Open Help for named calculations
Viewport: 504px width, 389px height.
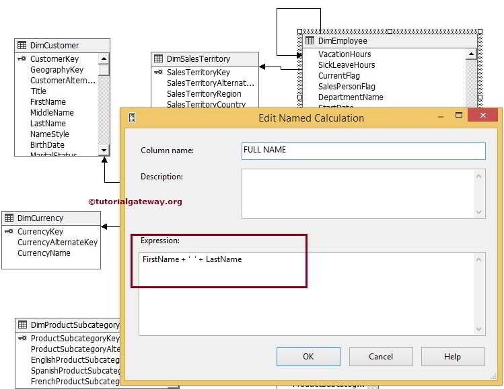click(453, 357)
